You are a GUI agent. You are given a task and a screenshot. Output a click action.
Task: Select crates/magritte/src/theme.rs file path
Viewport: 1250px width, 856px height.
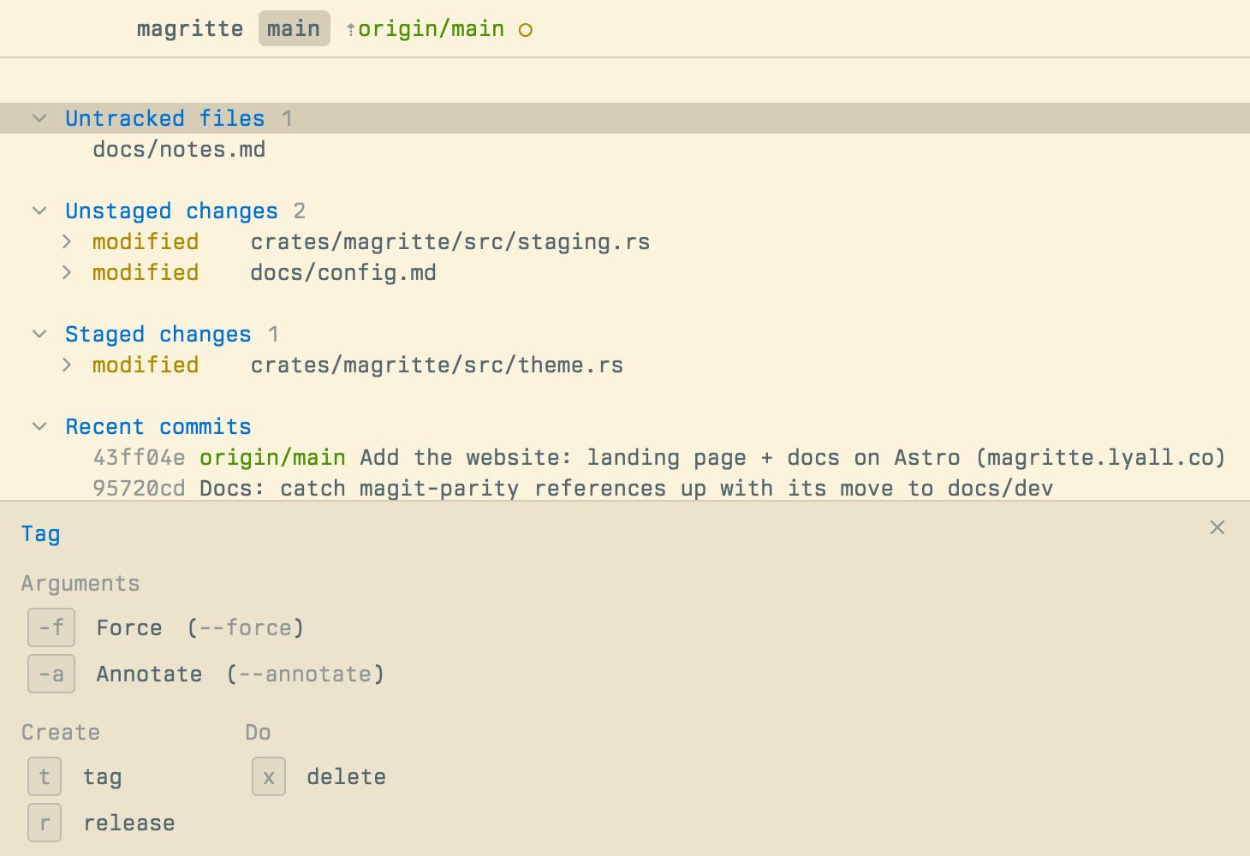[437, 365]
